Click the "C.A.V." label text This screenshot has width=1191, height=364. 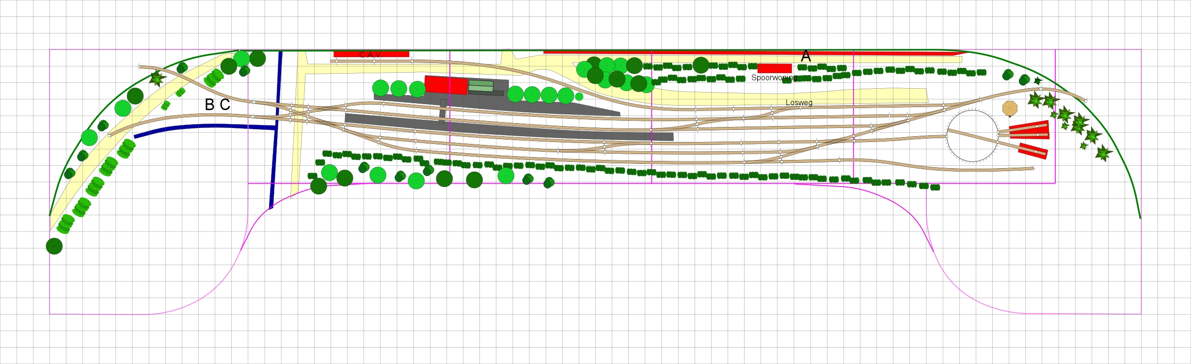pyautogui.click(x=371, y=55)
